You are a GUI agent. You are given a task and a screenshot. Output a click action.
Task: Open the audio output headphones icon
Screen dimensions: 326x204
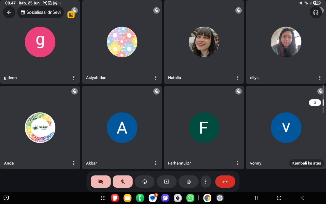pos(316,12)
